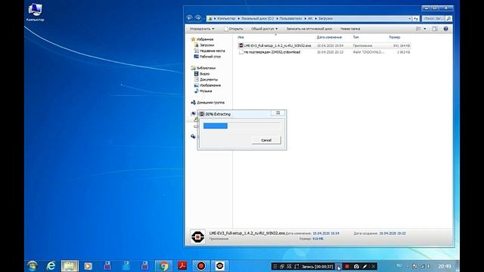Screen dimensions: 484x272
Task: Go back with Explorer's back arrow
Action: pos(190,18)
